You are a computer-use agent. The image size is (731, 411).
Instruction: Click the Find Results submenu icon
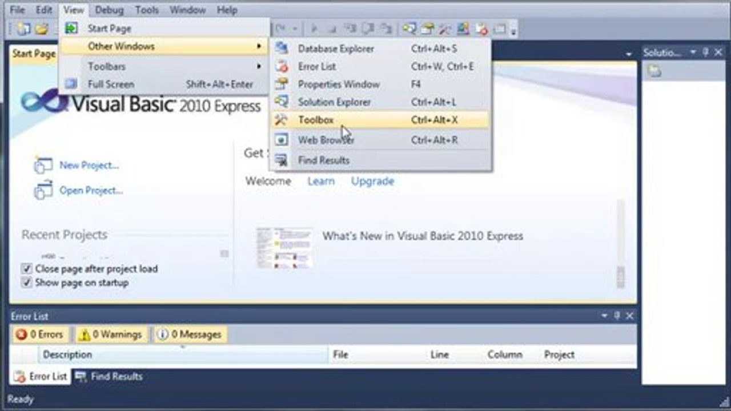click(x=282, y=160)
